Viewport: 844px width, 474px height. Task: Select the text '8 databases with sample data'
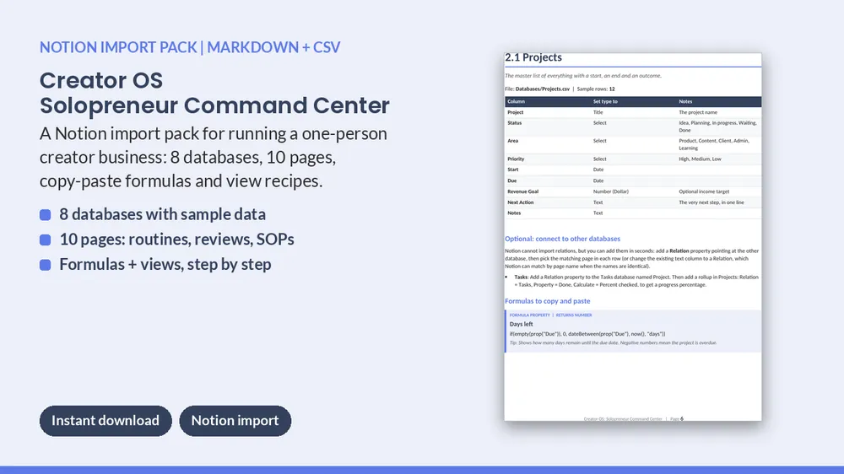tap(163, 214)
